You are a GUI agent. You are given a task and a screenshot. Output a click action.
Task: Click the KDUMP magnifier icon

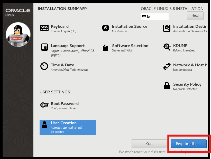tap(167, 47)
